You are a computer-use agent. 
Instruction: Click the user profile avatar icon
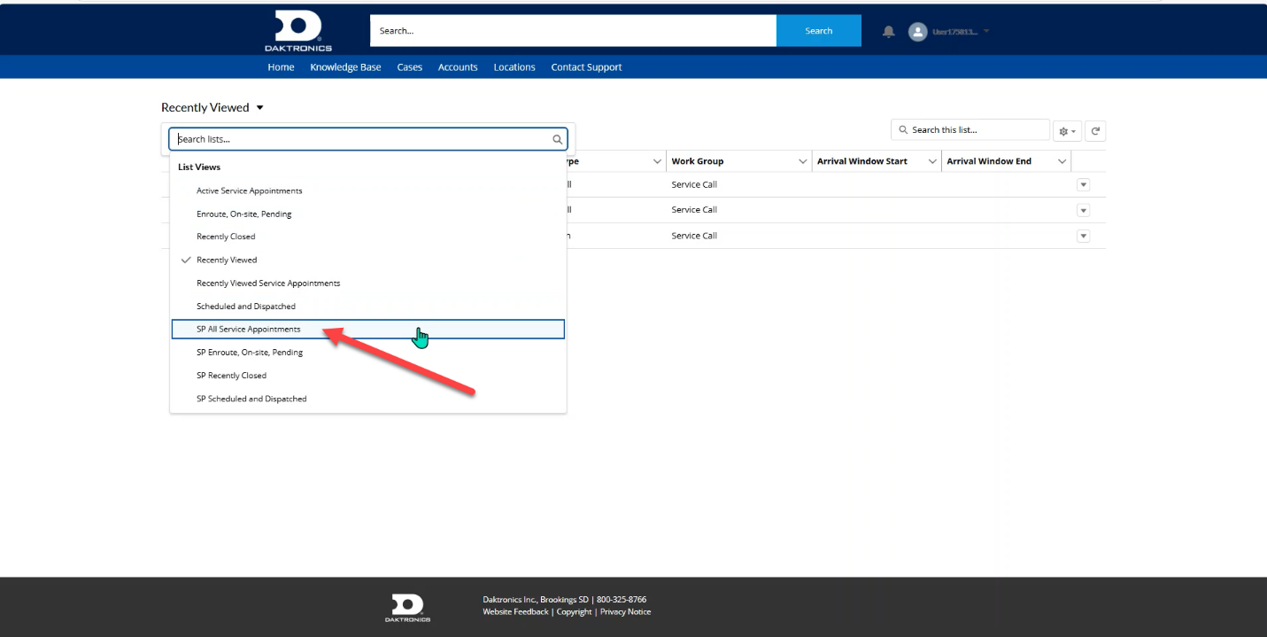tap(917, 32)
